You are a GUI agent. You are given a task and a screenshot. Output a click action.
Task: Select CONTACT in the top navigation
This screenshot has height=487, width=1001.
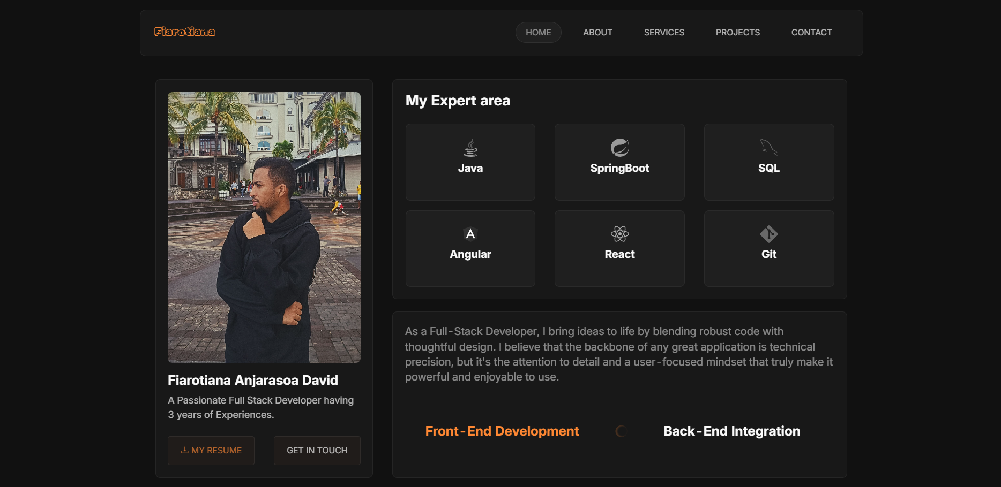click(811, 32)
